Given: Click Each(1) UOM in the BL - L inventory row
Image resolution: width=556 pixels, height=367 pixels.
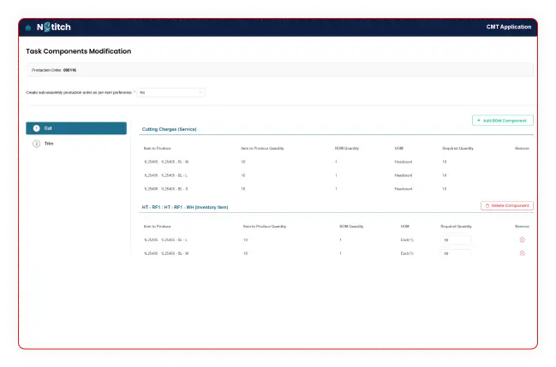Looking at the screenshot, I should (x=407, y=240).
